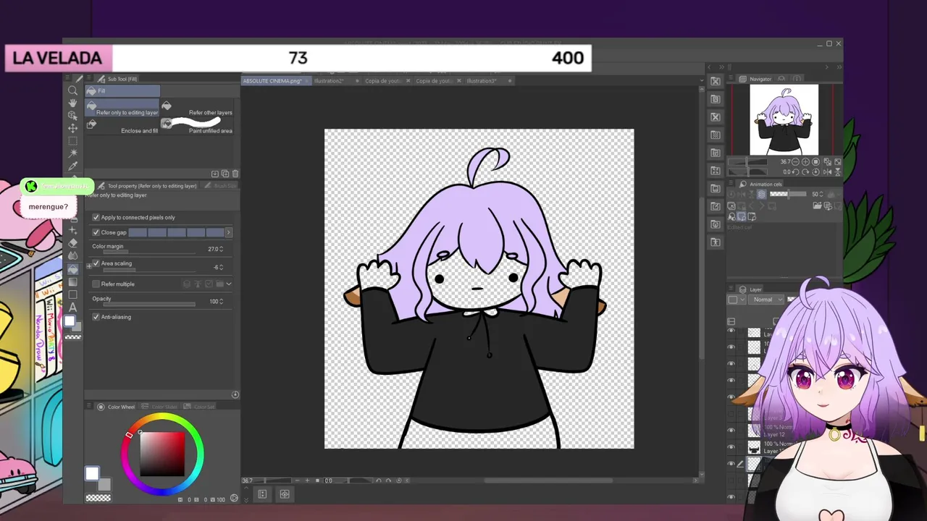
Task: Choose Refer only to editing layer sub tool
Action: tap(122, 108)
